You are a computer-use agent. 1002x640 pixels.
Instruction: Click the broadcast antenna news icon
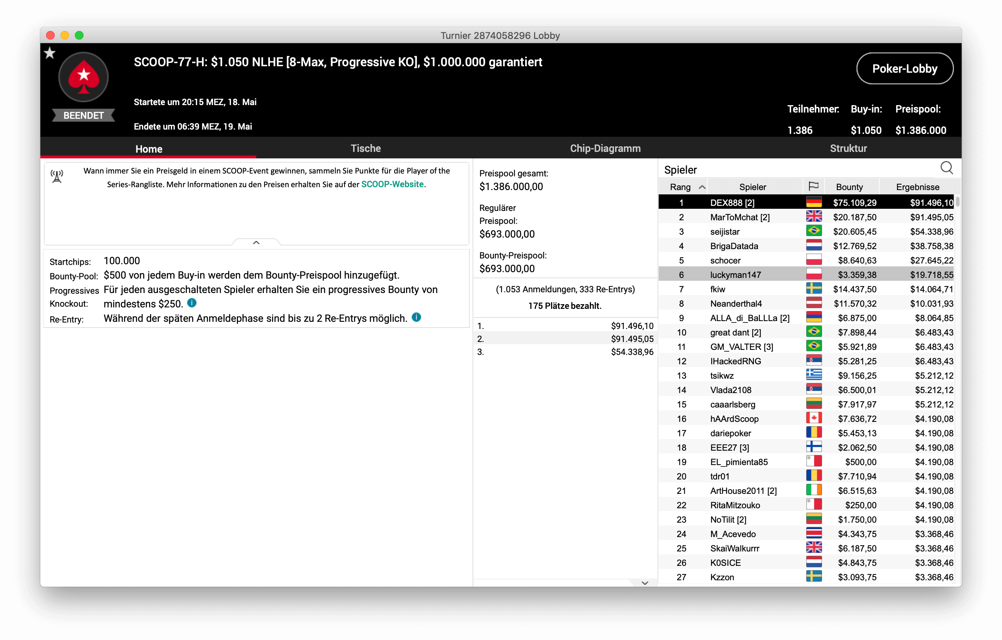pyautogui.click(x=57, y=176)
